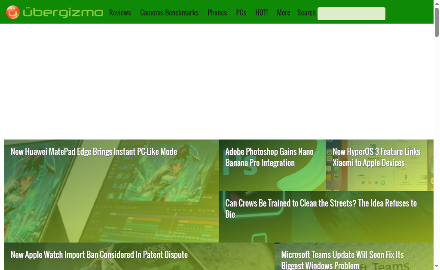Focus the search input field
The height and width of the screenshot is (270, 440).
click(x=351, y=14)
